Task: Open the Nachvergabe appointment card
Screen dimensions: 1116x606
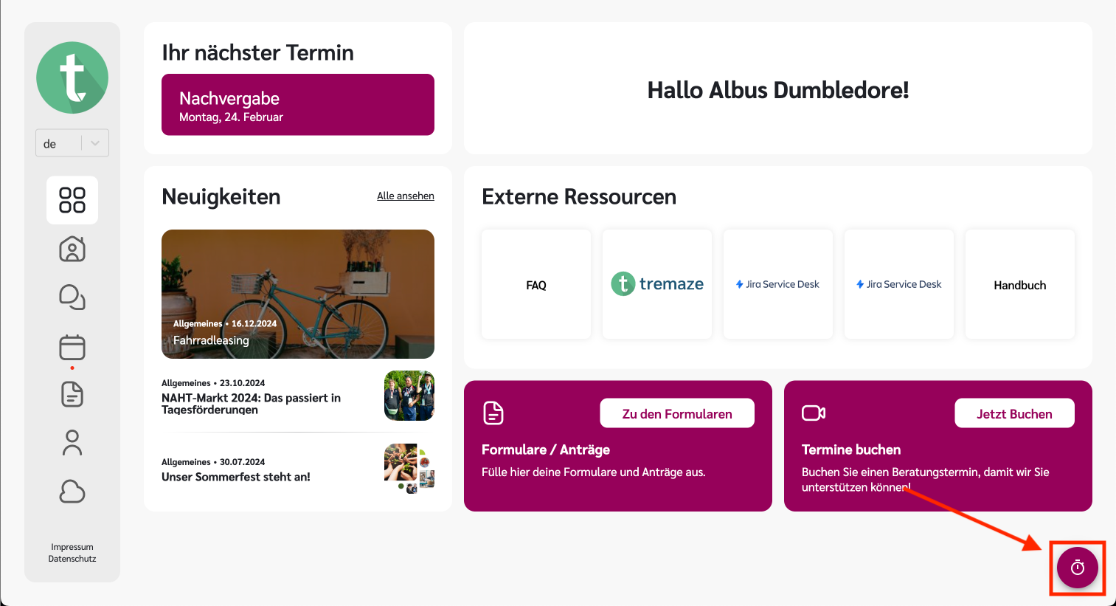Action: pyautogui.click(x=298, y=105)
